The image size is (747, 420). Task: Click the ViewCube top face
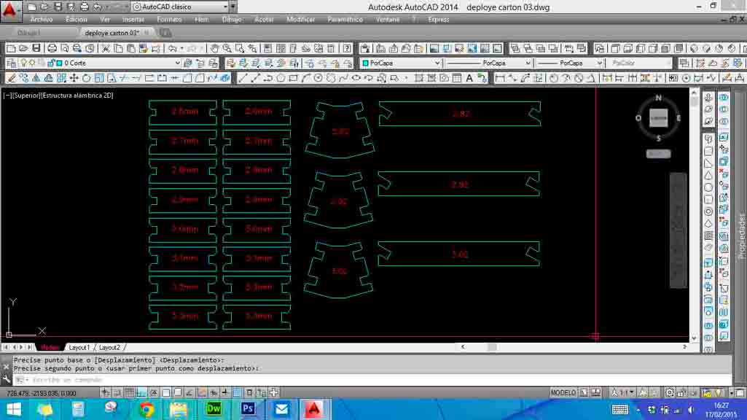pyautogui.click(x=658, y=118)
